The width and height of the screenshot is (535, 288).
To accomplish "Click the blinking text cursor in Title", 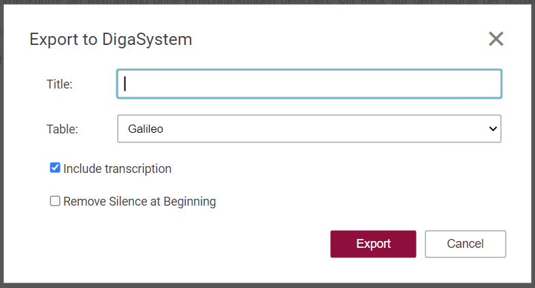I will (x=126, y=84).
